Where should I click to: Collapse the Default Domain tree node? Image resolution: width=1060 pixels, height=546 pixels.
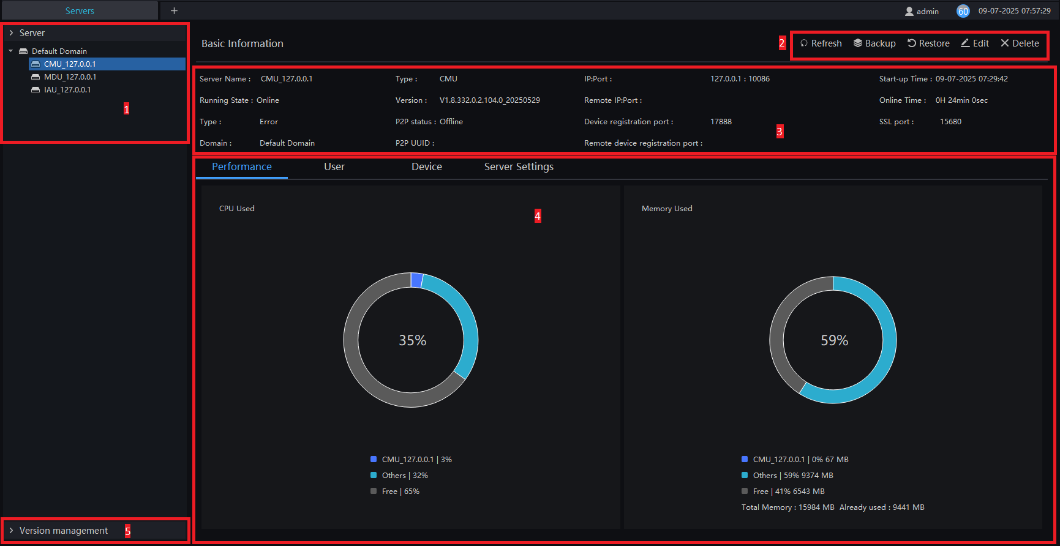point(11,51)
